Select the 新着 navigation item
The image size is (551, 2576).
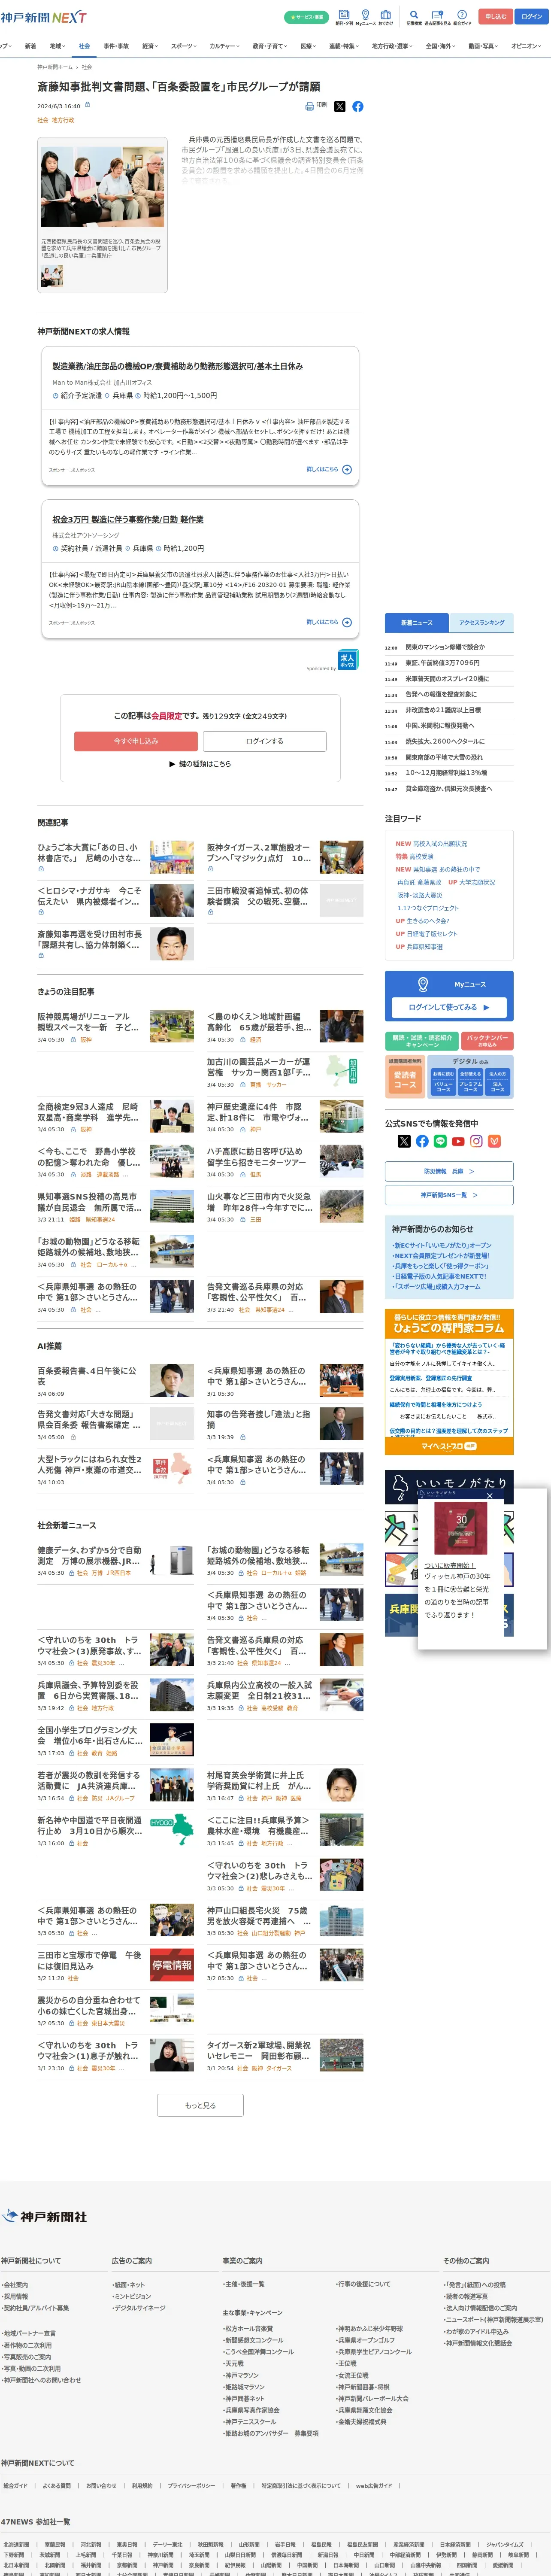[x=30, y=46]
